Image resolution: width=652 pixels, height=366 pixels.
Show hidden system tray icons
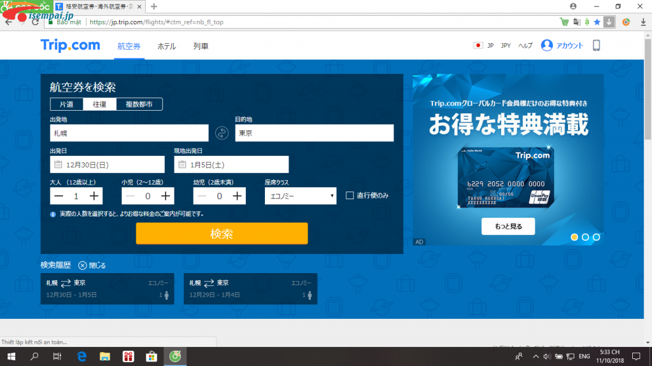[535, 356]
